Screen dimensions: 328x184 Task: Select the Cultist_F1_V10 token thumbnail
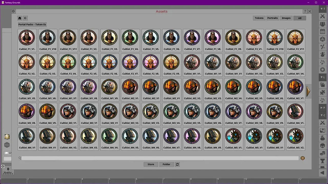click(x=48, y=40)
